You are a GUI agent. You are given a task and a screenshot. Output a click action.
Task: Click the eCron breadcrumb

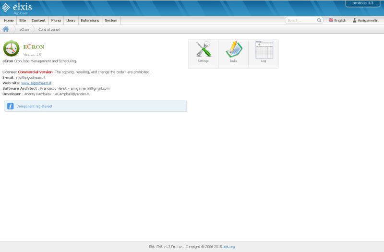[24, 29]
